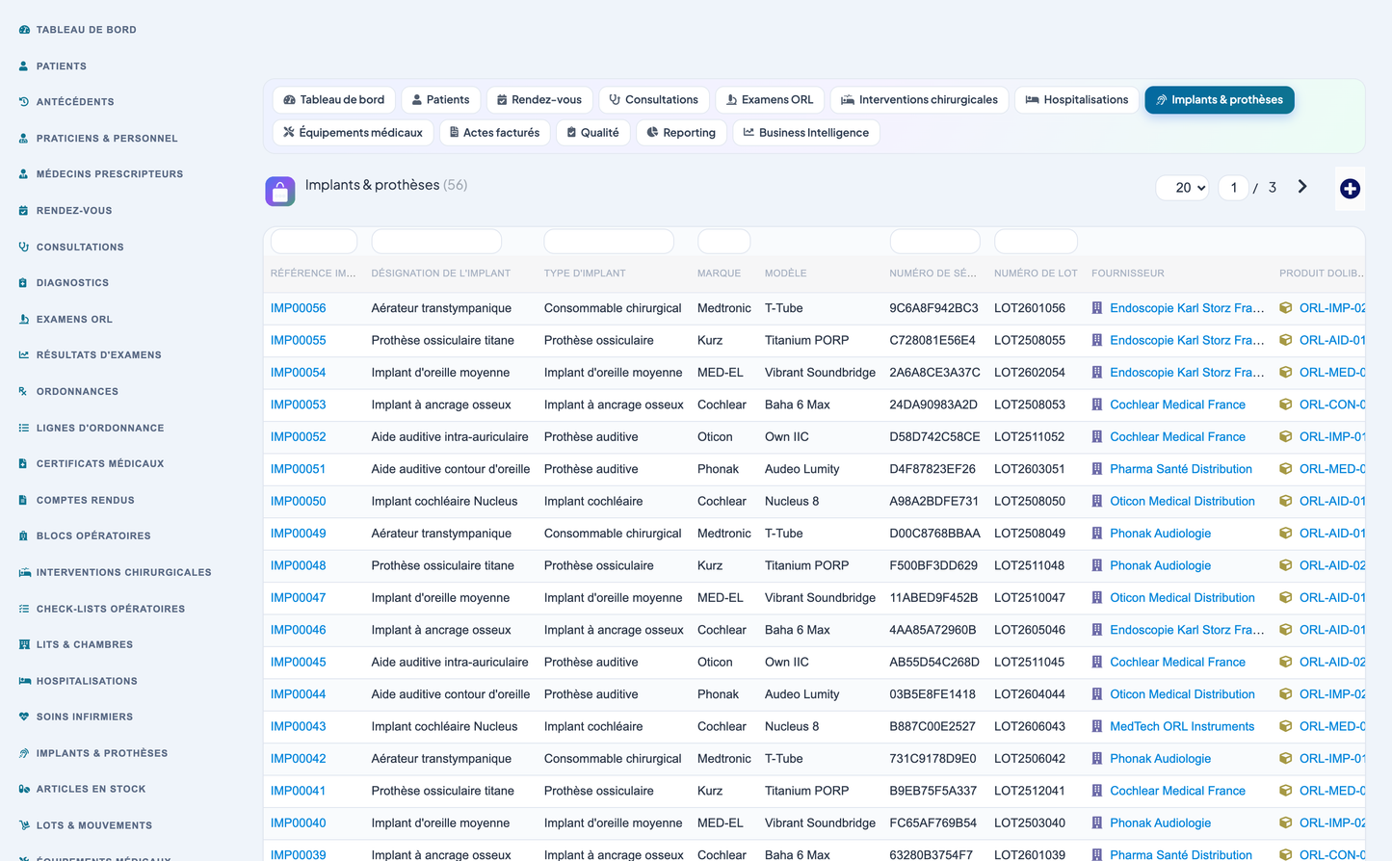The height and width of the screenshot is (861, 1392).
Task: Go to next page with chevron arrow
Action: 1302,187
